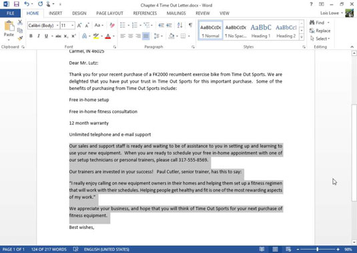The height and width of the screenshot is (253, 357).
Task: Open Text Effects glowing A
Action: (x=84, y=36)
